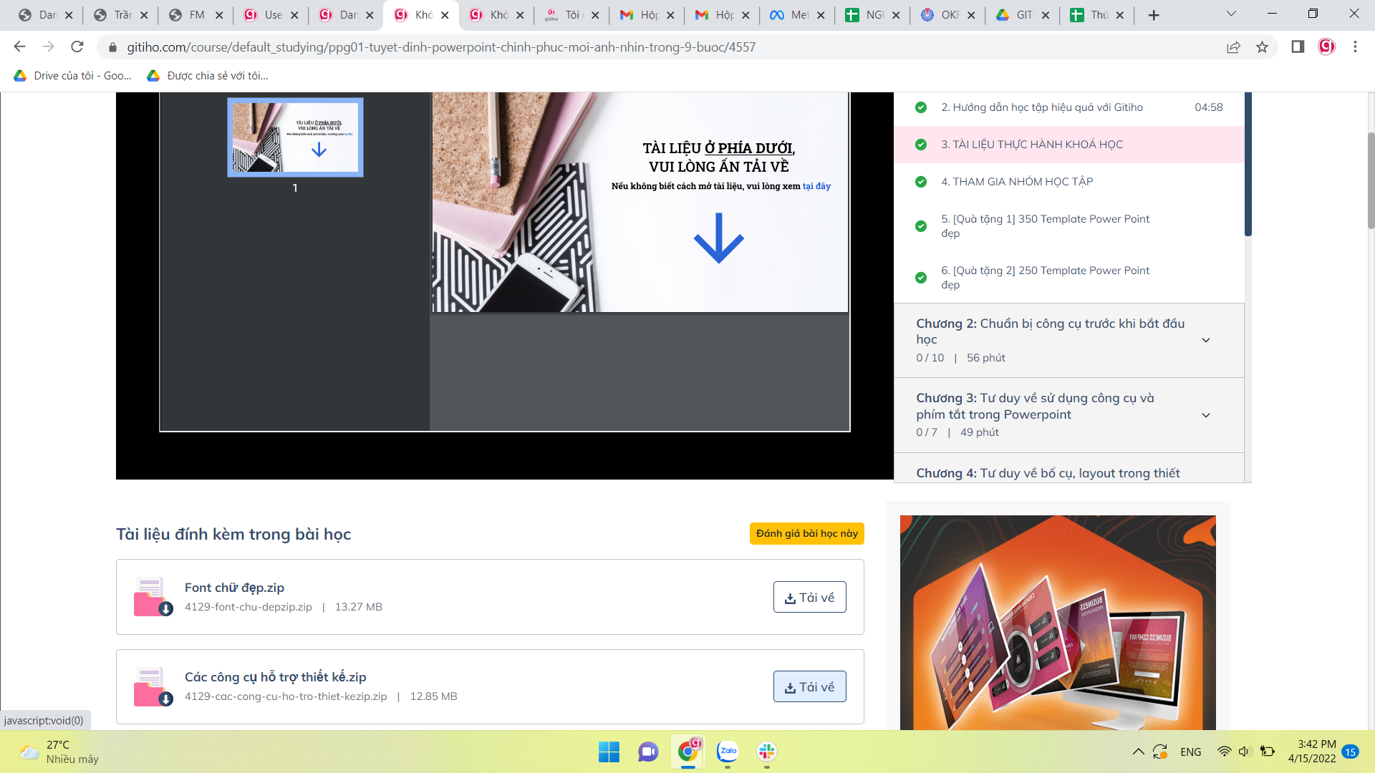Go back to previous page in browser
Image resolution: width=1375 pixels, height=773 pixels.
coord(19,47)
